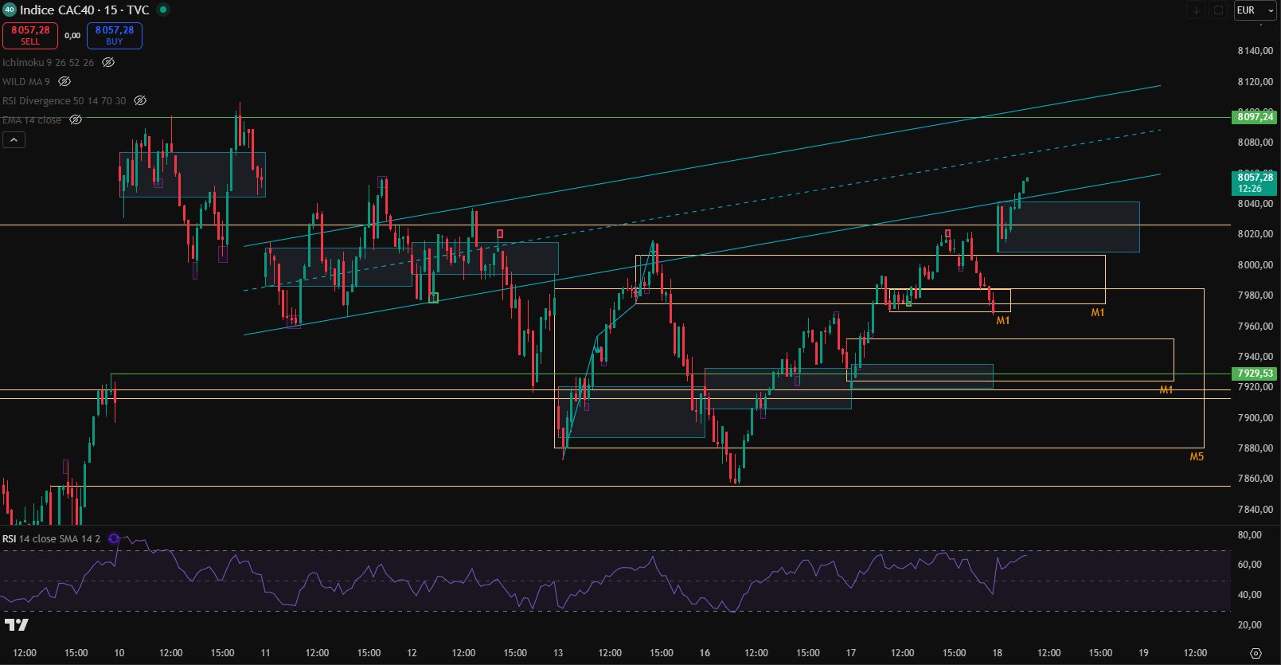Image resolution: width=1281 pixels, height=665 pixels.
Task: Click the 7860,00 price axis label
Action: coord(1256,479)
